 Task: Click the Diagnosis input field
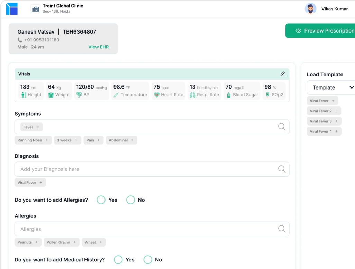coord(145,169)
